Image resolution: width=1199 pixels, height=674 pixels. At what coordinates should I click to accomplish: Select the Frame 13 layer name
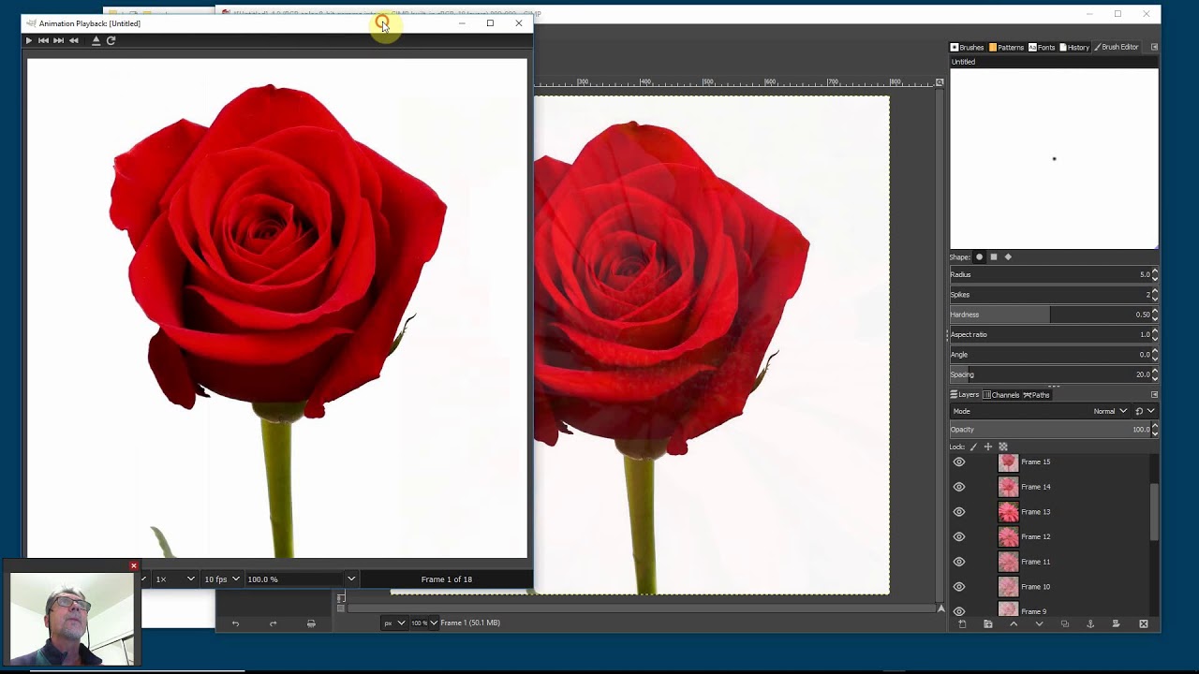coord(1035,512)
